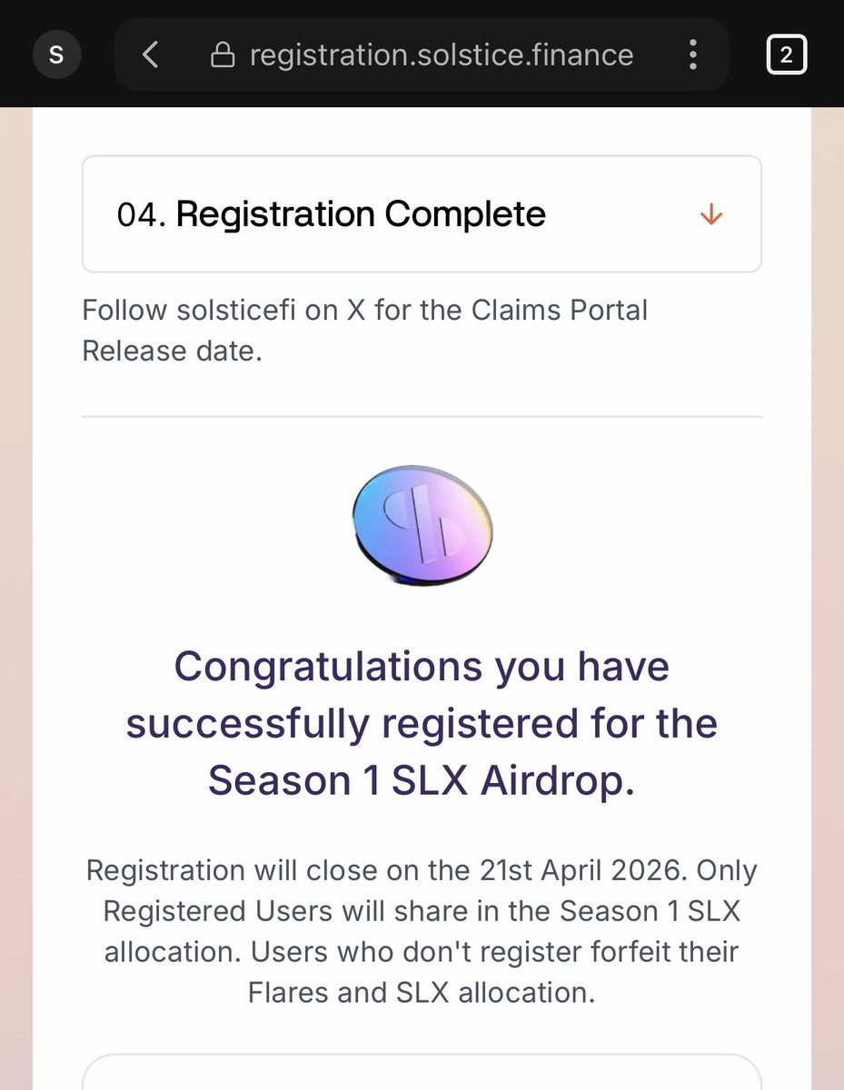Click the successfully registered heading line
844x1090 pixels.
pos(422,723)
